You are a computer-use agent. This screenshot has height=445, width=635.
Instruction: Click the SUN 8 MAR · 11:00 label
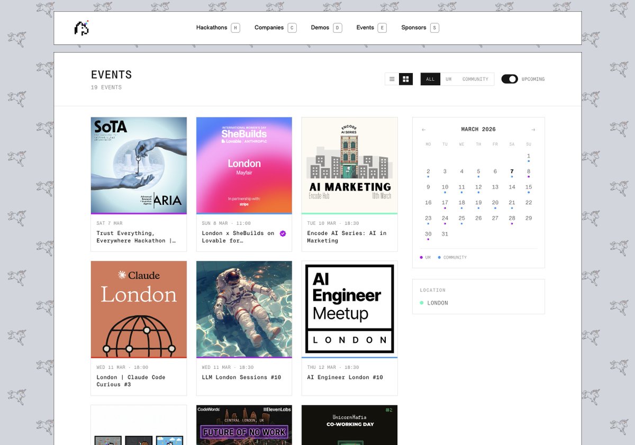pyautogui.click(x=226, y=223)
